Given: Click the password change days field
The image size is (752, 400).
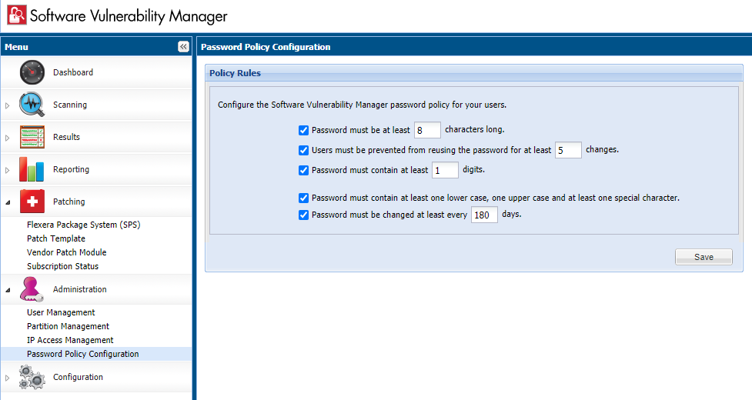Looking at the screenshot, I should click(x=484, y=215).
